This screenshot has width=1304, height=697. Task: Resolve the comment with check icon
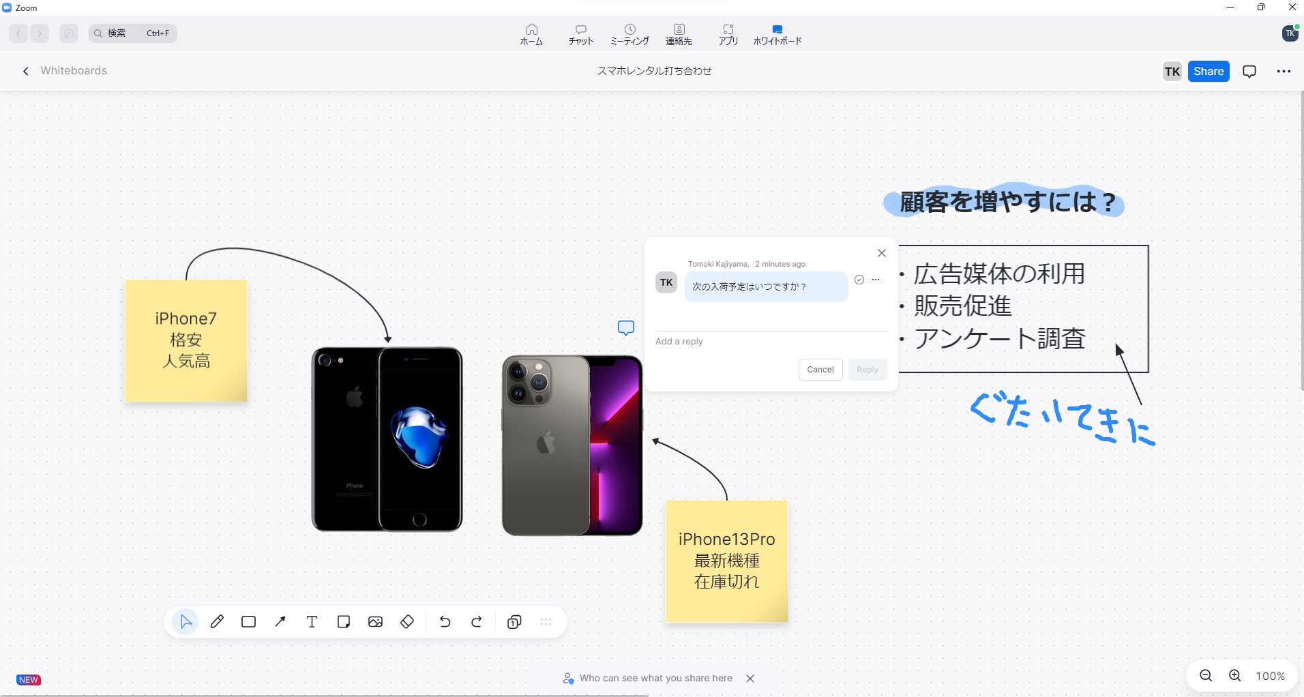coord(859,280)
